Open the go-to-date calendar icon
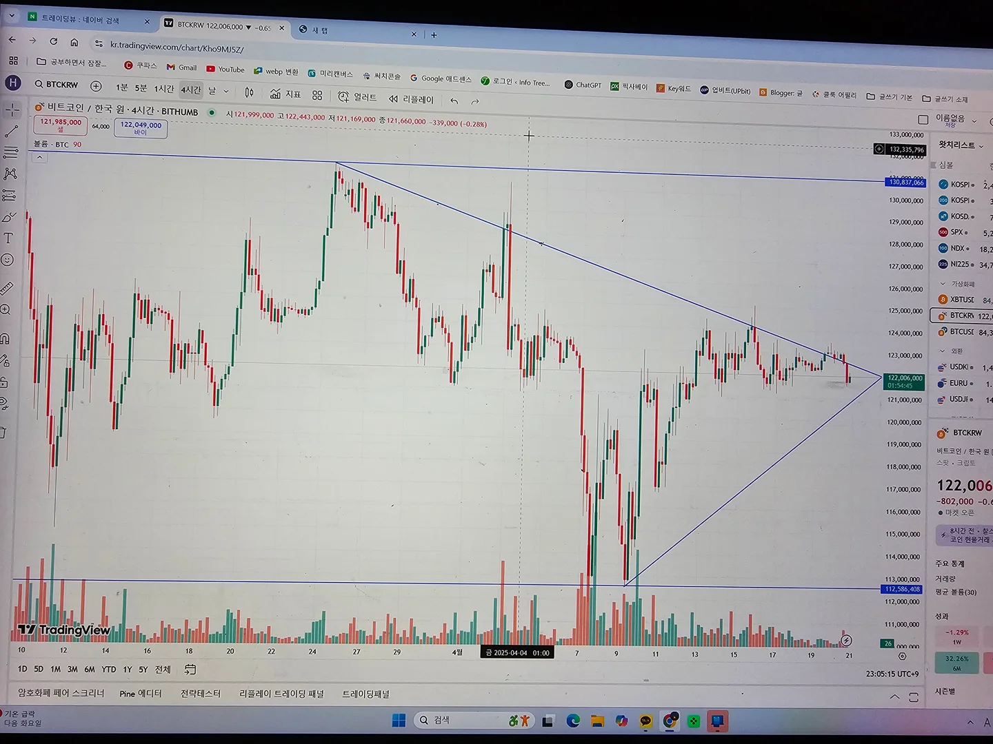The image size is (993, 744). tap(190, 669)
